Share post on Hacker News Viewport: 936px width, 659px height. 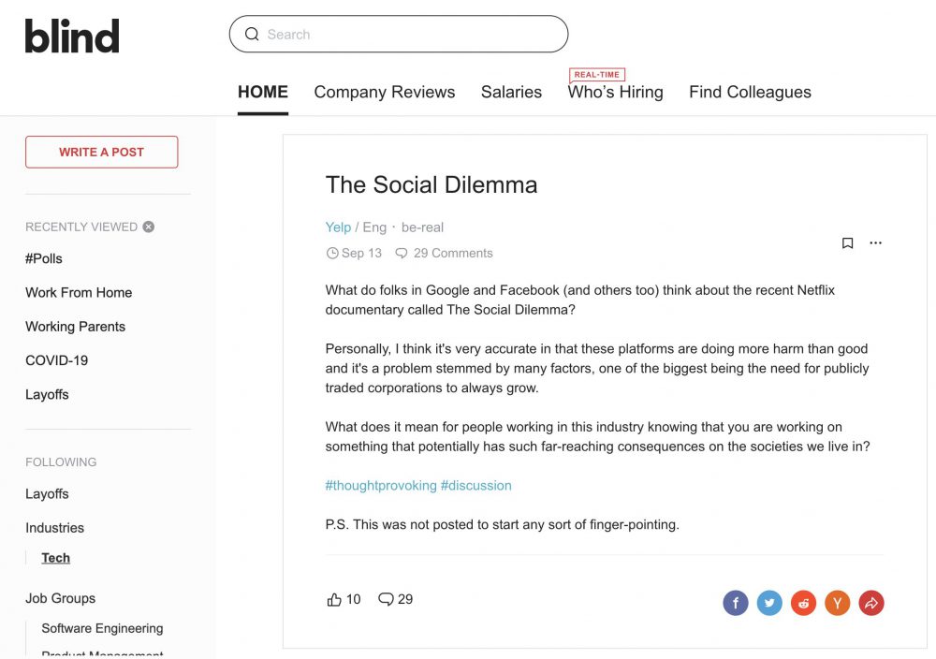[838, 603]
